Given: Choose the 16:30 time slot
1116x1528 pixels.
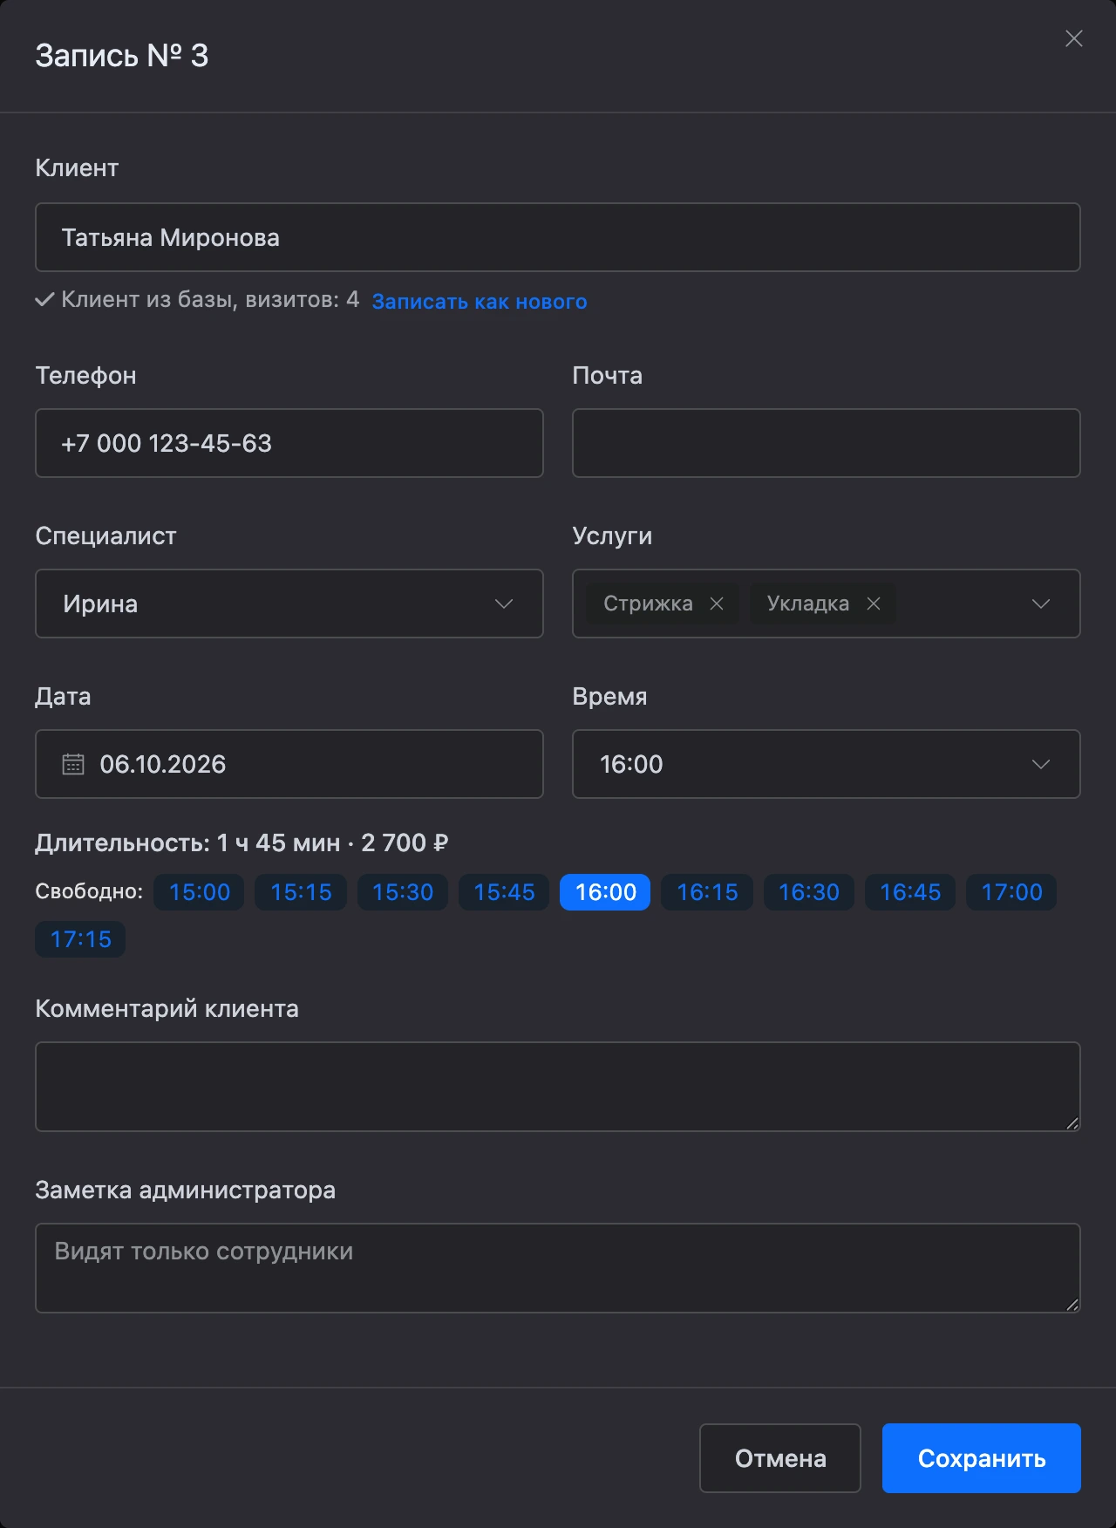Looking at the screenshot, I should coord(809,892).
